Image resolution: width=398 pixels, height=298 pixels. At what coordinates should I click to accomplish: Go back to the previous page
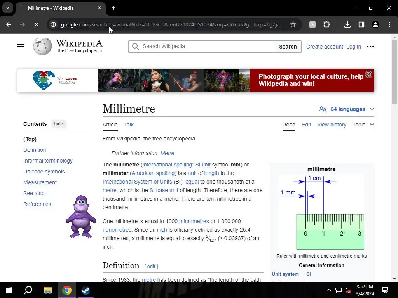pos(9,24)
